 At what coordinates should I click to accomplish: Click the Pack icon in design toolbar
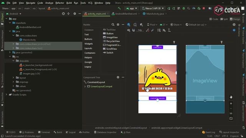pos(159,30)
